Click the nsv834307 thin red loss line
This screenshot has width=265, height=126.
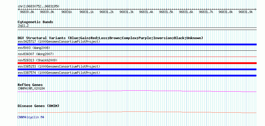tap(137, 57)
